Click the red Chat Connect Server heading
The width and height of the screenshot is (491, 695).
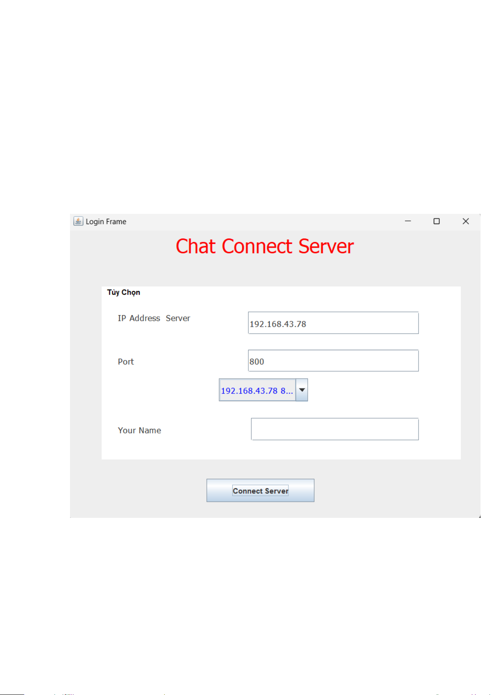264,246
